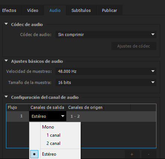Open the Velocidad de muestreo dropdown
This screenshot has width=165, height=159.
click(106, 71)
